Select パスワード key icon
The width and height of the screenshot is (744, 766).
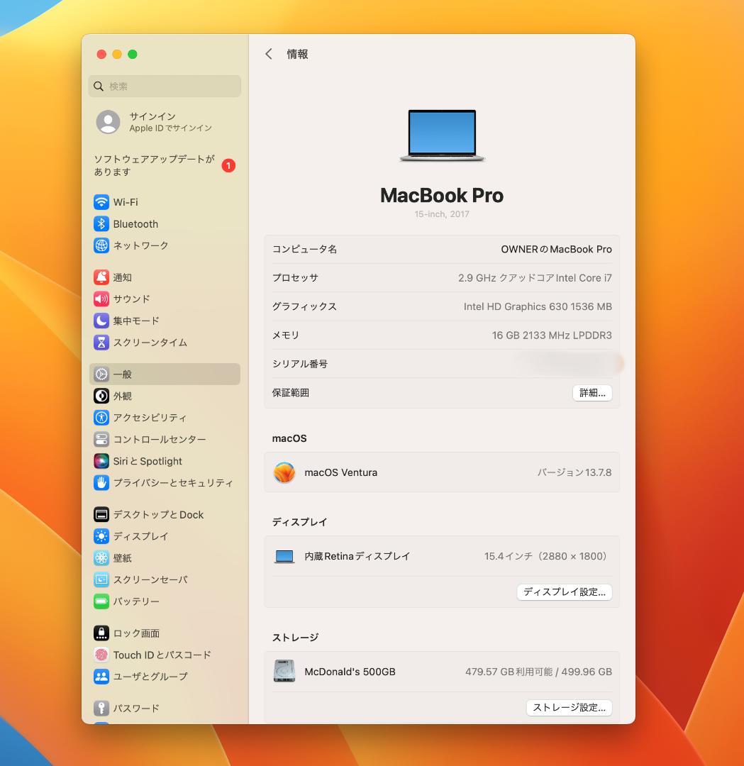click(101, 708)
